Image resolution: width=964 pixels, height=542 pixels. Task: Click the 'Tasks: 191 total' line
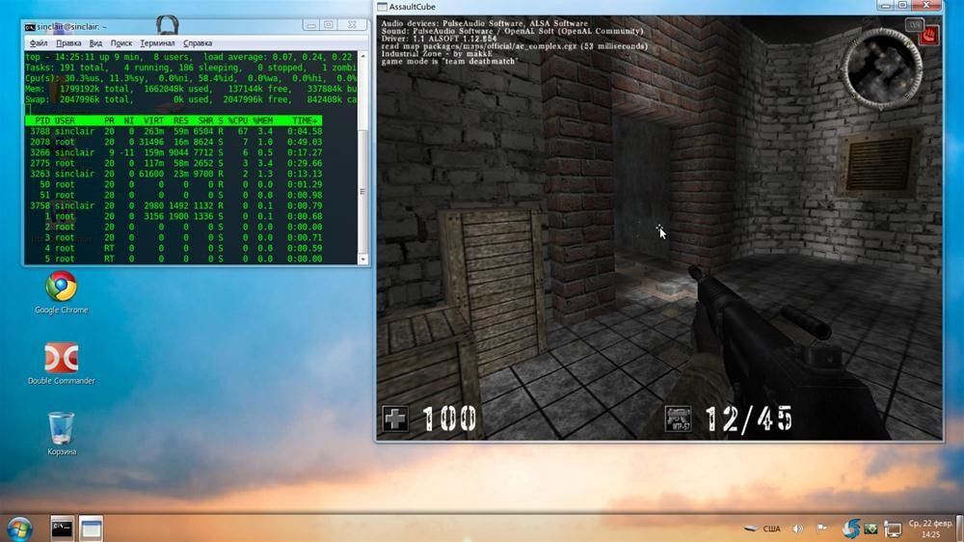point(66,68)
